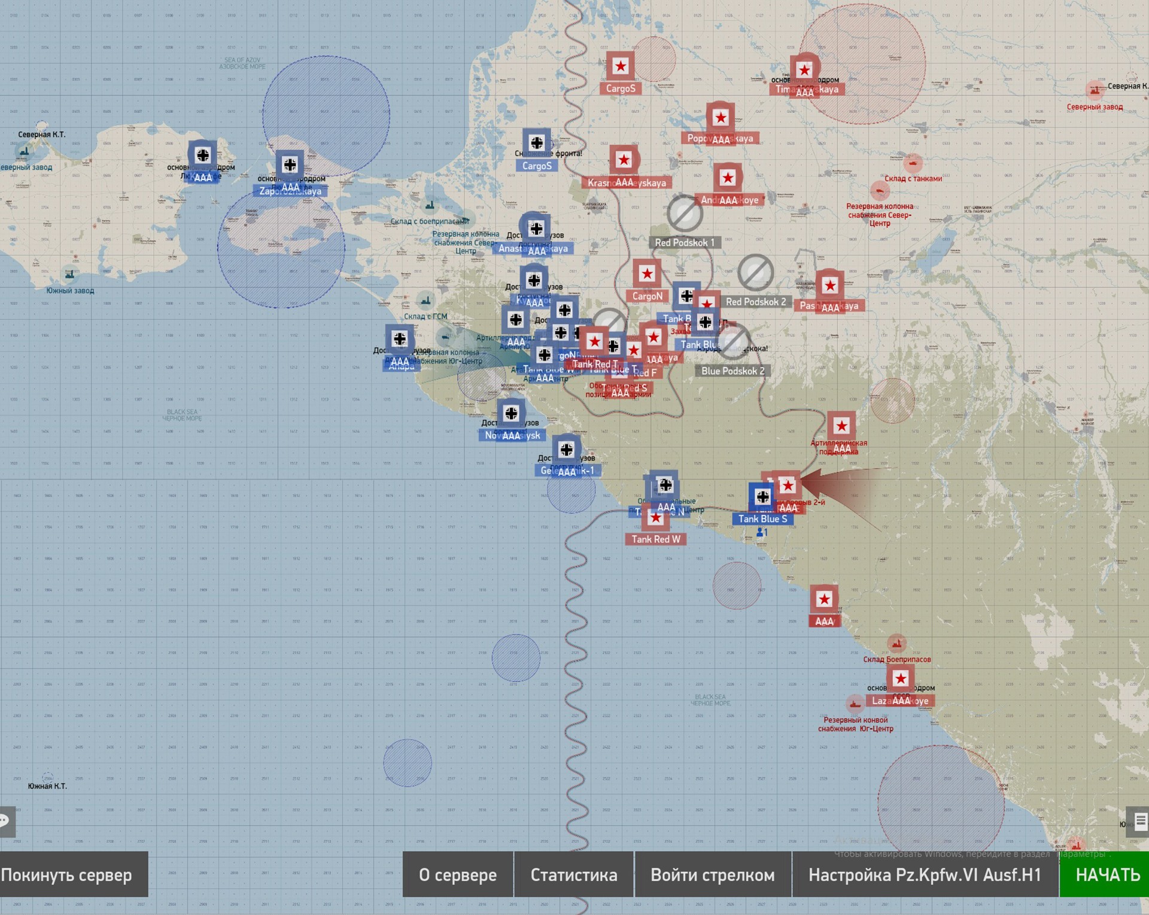Select the red CargoS star icon
The height and width of the screenshot is (915, 1149).
tap(621, 66)
